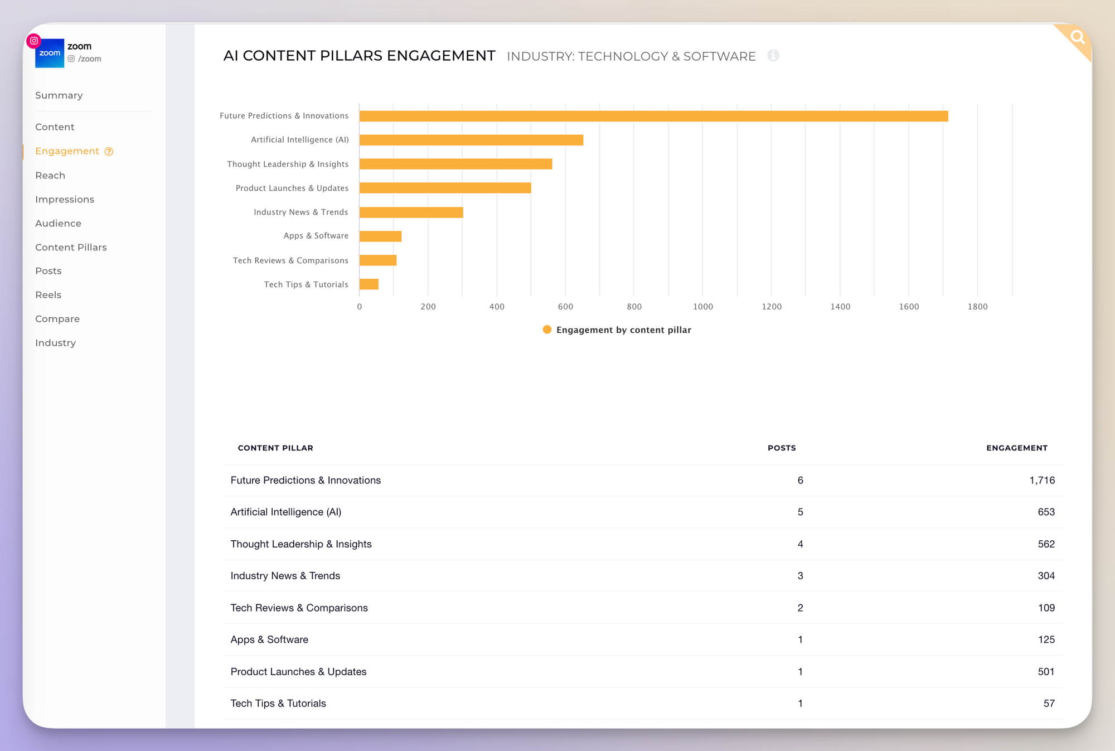Select Tech Tips & Tutorials table row
1115x751 pixels.
(x=642, y=704)
